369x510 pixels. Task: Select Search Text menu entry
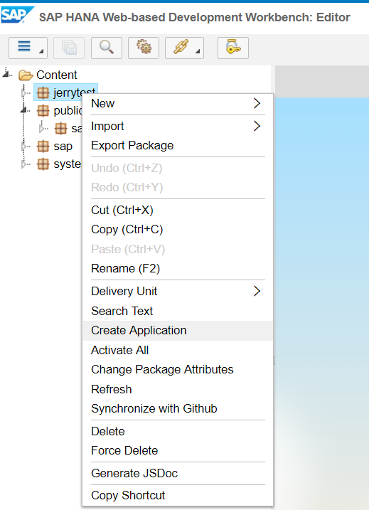click(178, 311)
